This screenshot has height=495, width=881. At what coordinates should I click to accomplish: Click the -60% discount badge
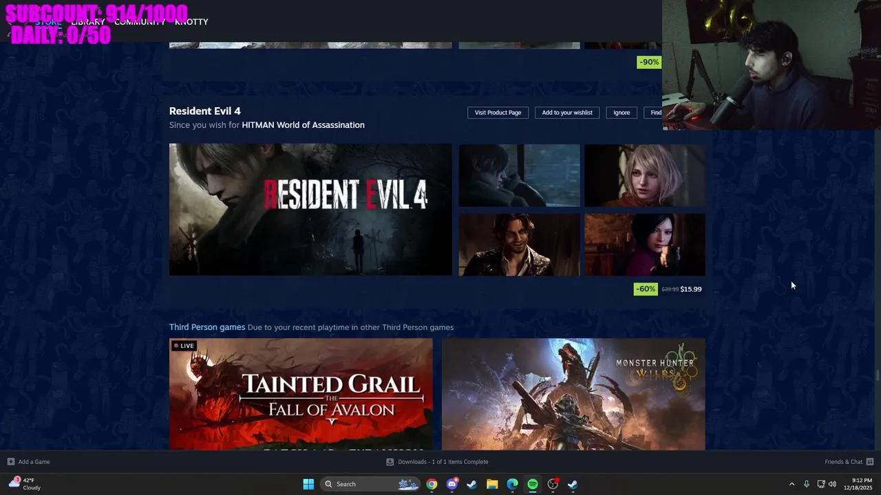[x=646, y=289]
